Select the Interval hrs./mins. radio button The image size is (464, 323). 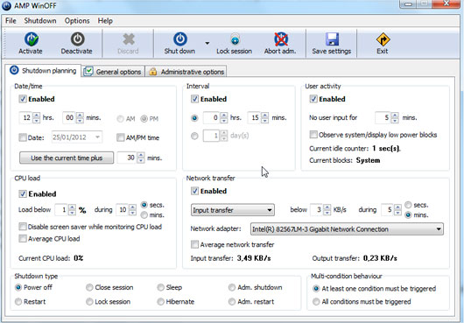(194, 118)
